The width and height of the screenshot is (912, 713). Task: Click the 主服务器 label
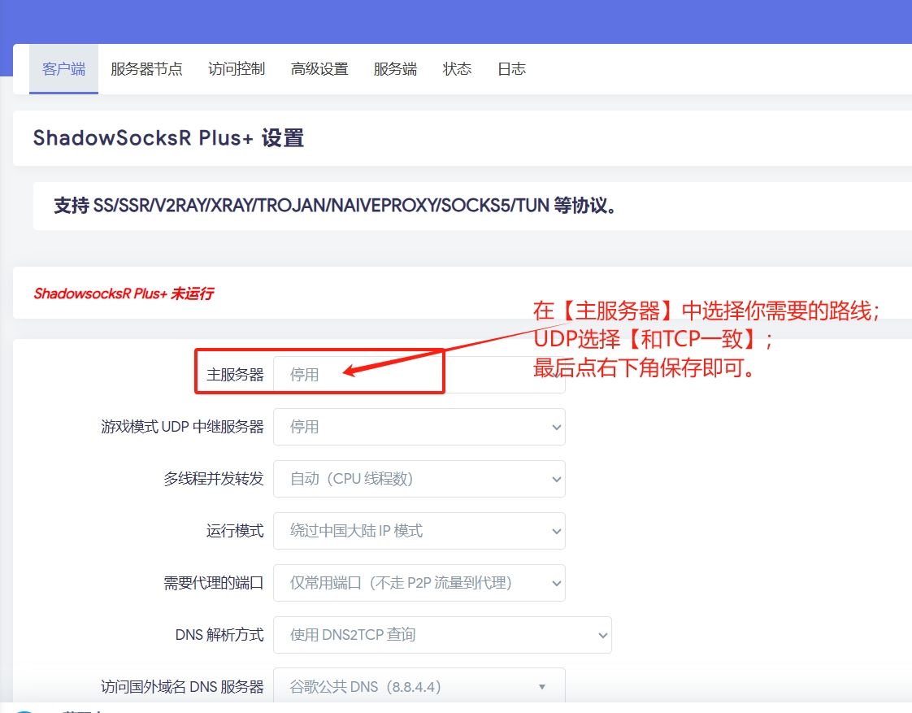coord(235,375)
